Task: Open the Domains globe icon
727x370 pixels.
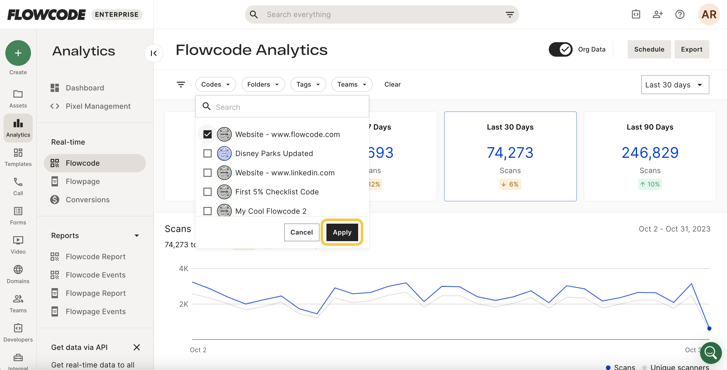Action: click(x=18, y=270)
